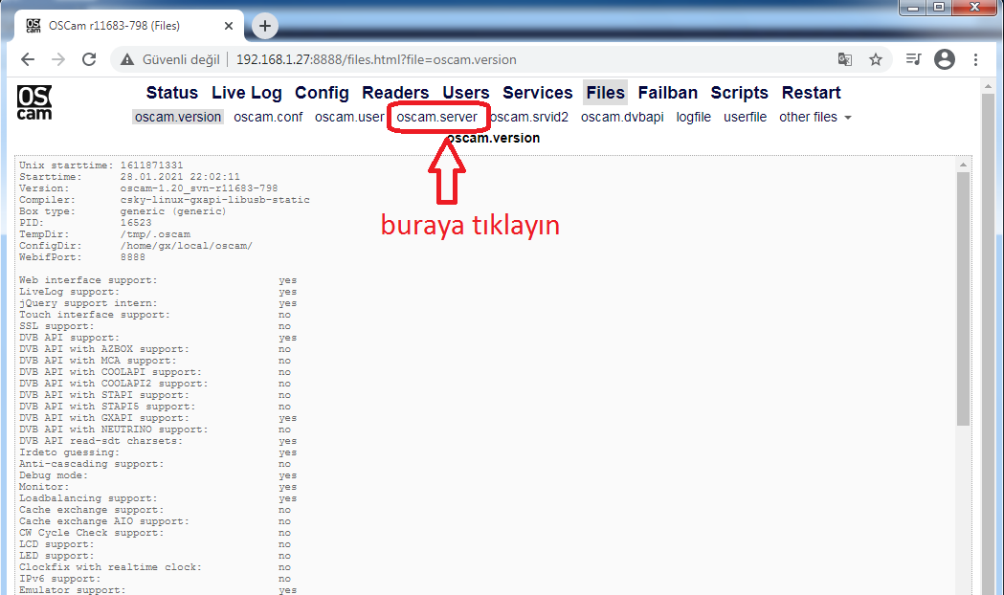Open the Status menu
1004x595 pixels.
172,93
